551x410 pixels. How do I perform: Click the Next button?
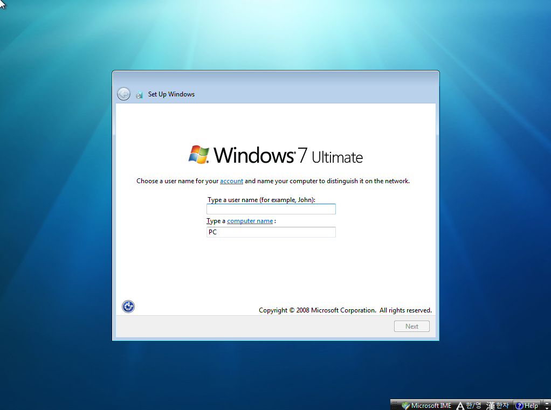(x=412, y=326)
